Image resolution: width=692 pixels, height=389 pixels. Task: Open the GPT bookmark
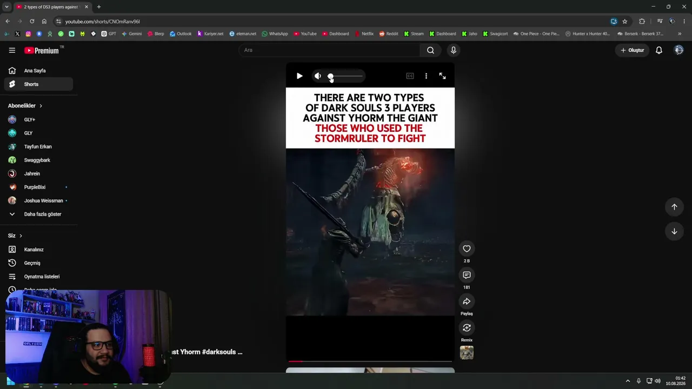109,33
